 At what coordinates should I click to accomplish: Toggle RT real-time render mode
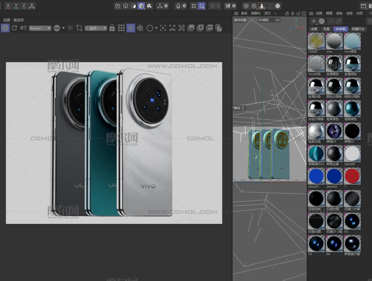click(23, 28)
